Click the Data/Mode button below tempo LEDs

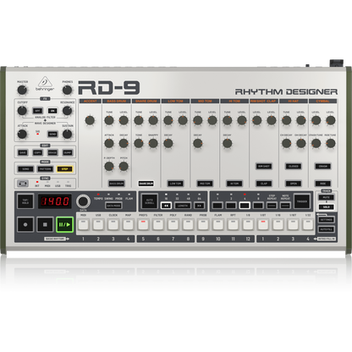coord(113,206)
